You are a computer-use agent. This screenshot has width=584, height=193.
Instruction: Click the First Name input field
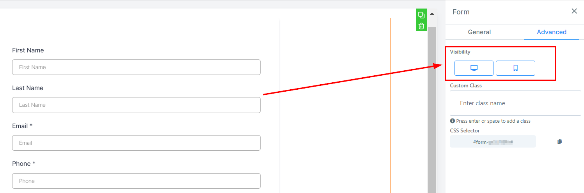coord(136,67)
